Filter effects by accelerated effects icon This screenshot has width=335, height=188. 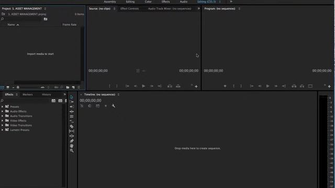53,101
